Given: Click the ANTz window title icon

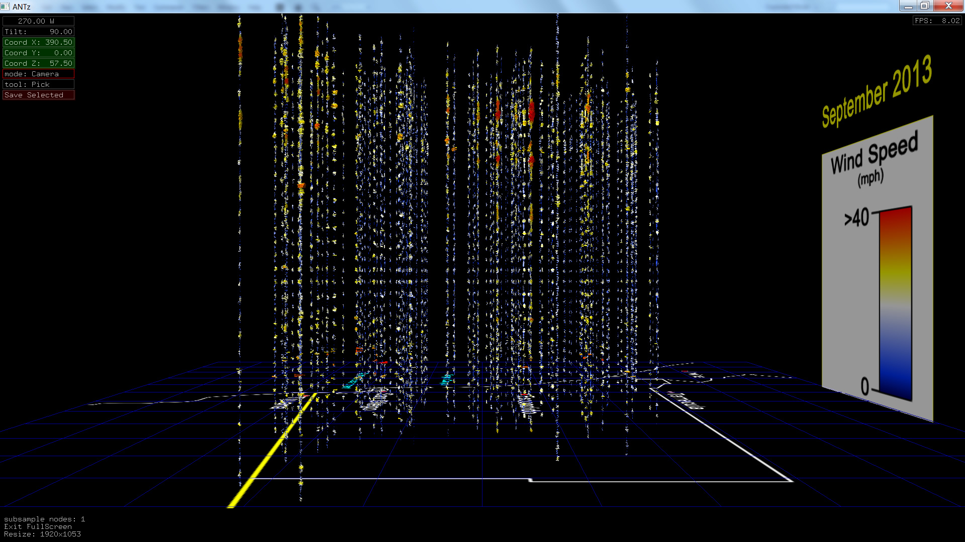Looking at the screenshot, I should tap(5, 7).
